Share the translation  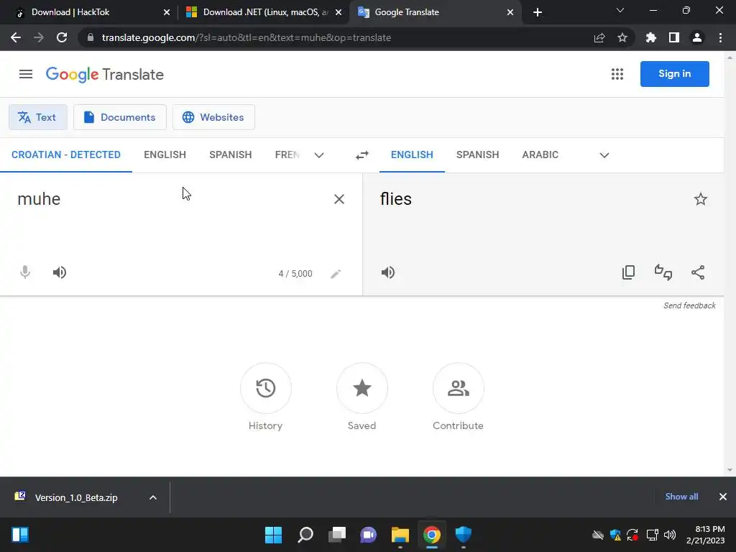tap(698, 272)
